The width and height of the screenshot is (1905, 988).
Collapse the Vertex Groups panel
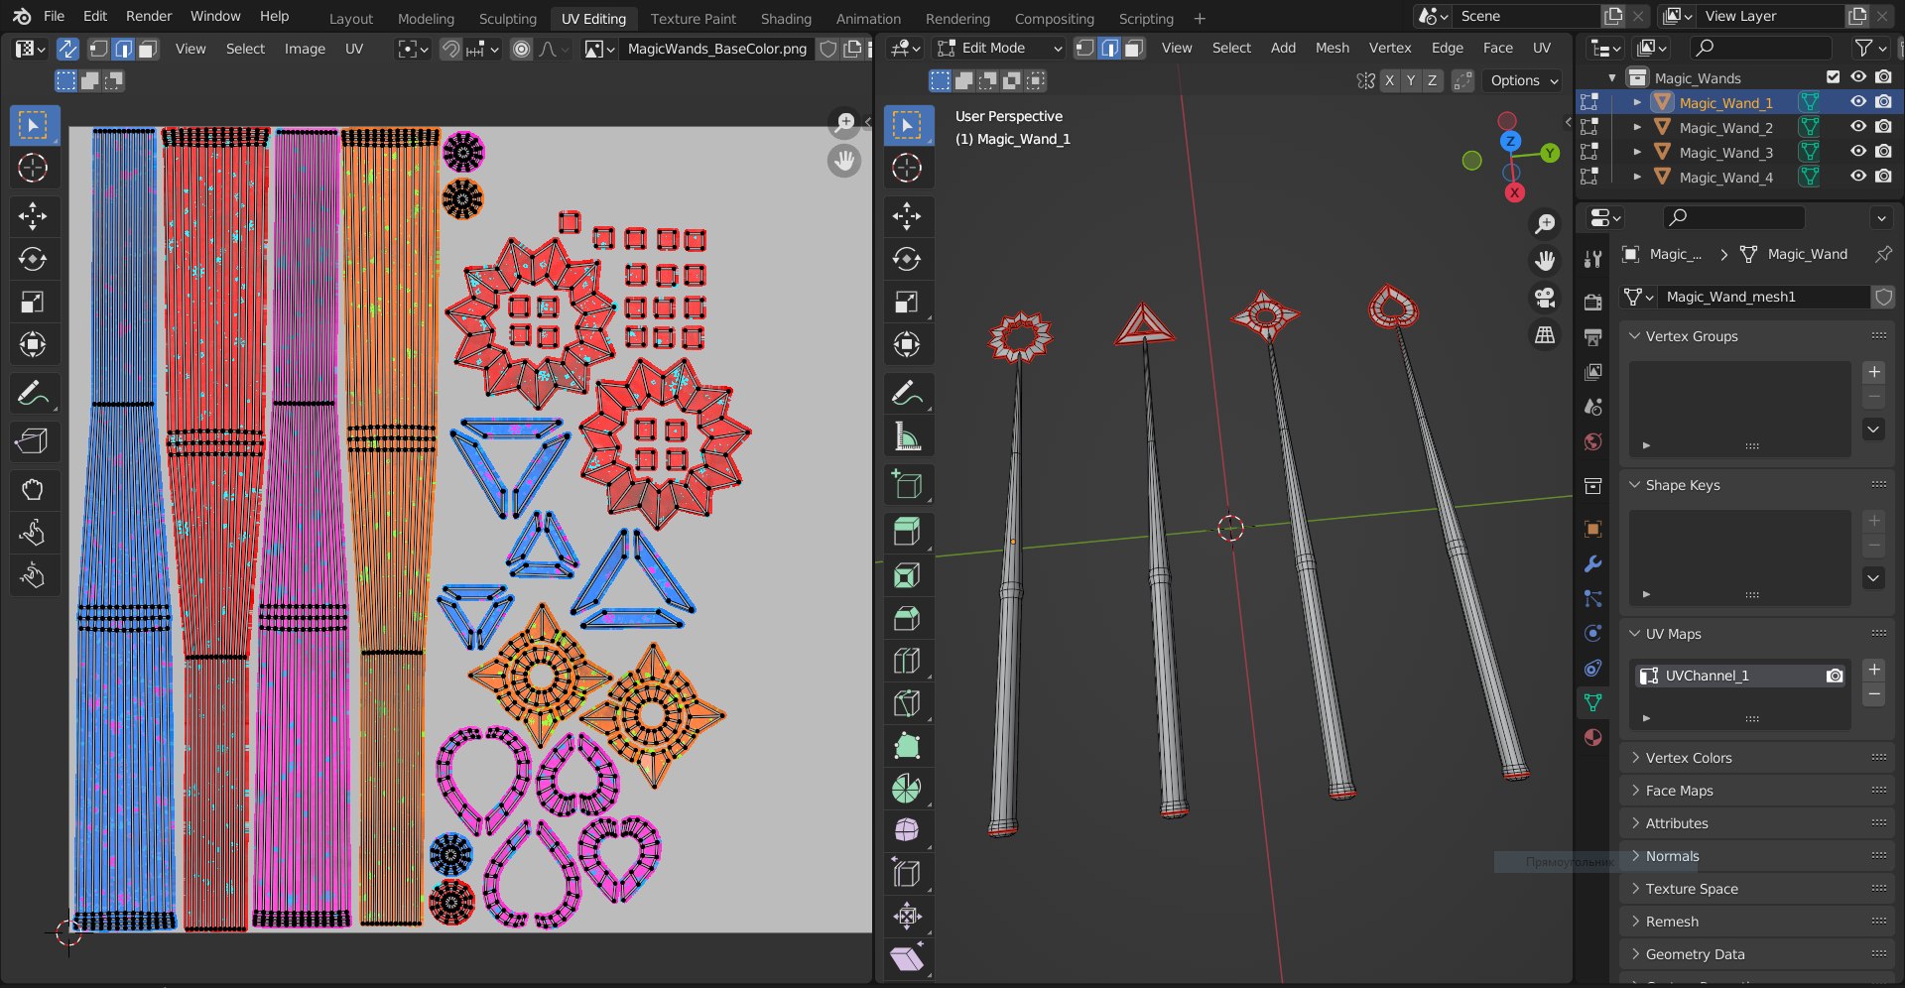1634,336
